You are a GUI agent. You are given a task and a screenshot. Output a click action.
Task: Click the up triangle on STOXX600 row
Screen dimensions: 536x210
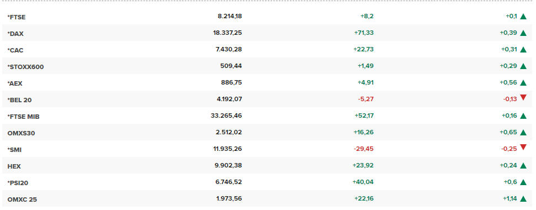click(523, 66)
